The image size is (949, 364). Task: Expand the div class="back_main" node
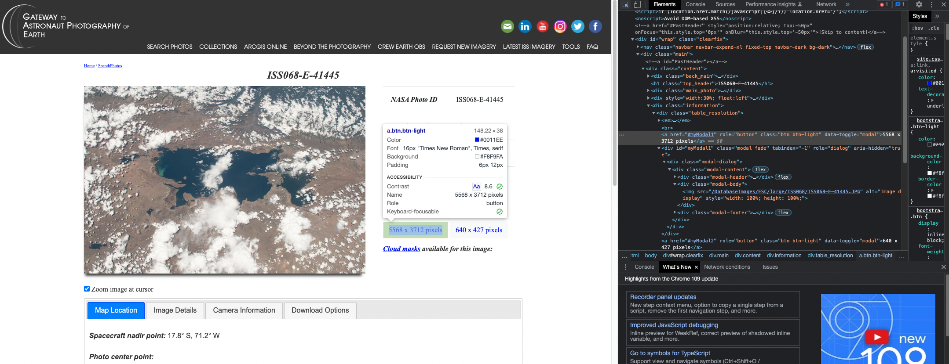point(648,76)
